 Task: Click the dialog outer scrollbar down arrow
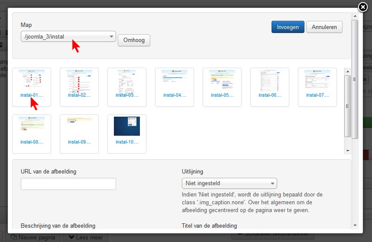355,225
